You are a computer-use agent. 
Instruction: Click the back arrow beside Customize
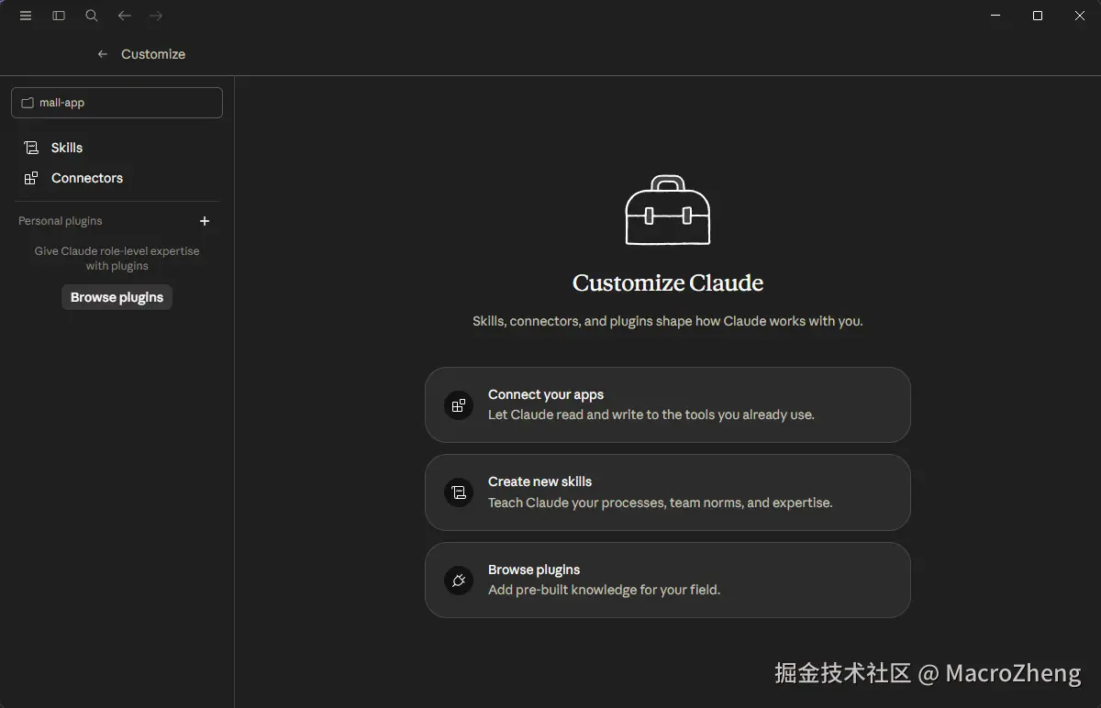(103, 54)
